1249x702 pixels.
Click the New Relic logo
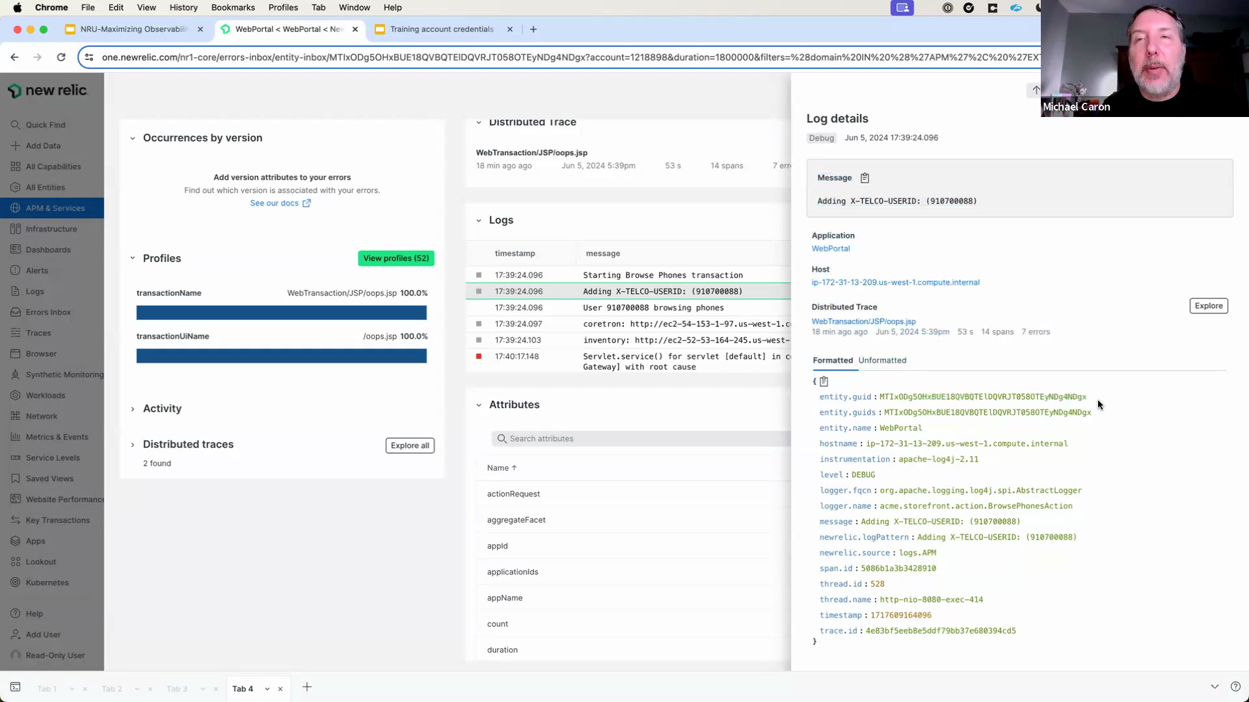point(47,90)
